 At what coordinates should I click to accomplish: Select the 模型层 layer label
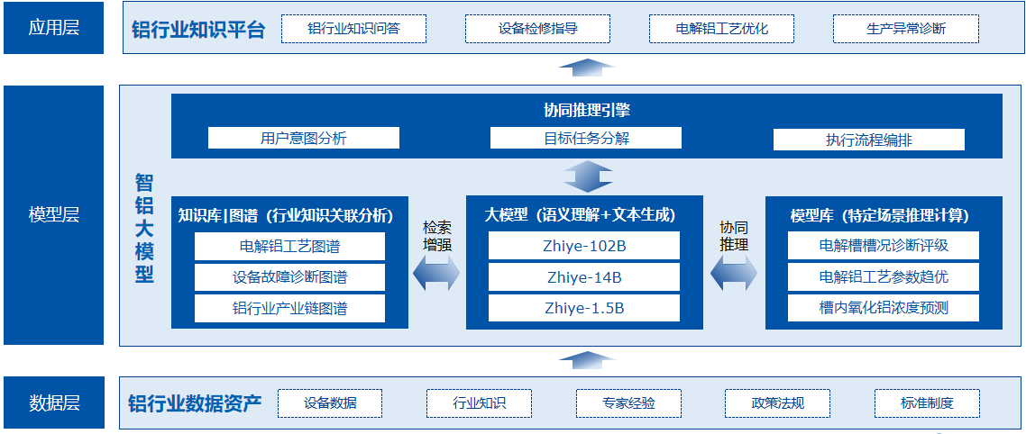(54, 215)
